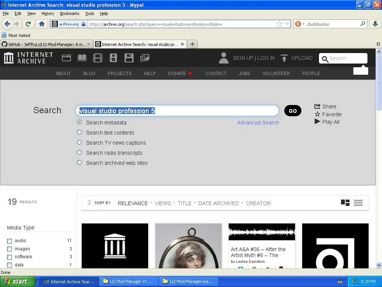The image size is (382, 287).
Task: Click the scrollbar down arrow
Action: tap(378, 265)
